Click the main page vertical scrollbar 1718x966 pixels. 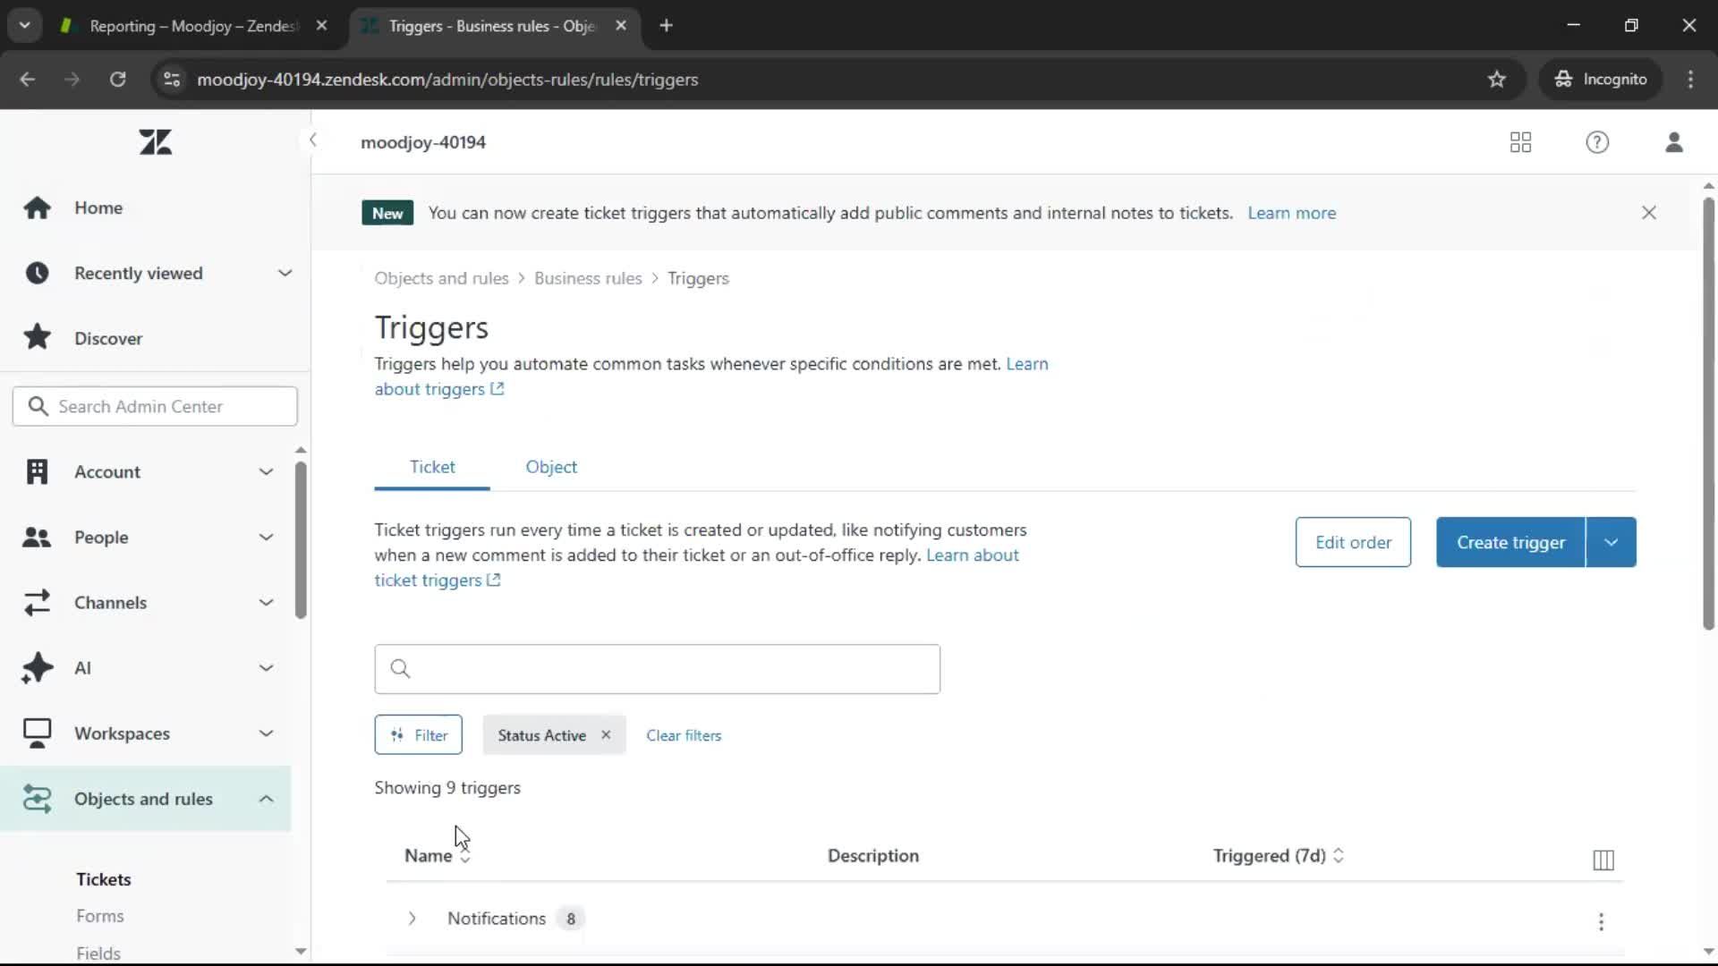coord(1708,411)
